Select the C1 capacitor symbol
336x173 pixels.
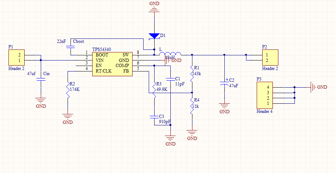[170, 80]
